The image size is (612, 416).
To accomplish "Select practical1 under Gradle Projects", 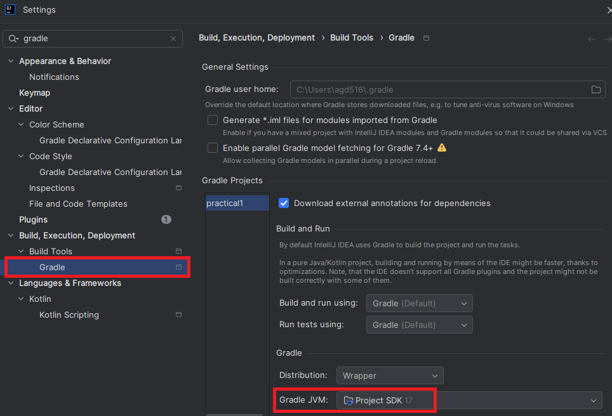I will pos(237,202).
